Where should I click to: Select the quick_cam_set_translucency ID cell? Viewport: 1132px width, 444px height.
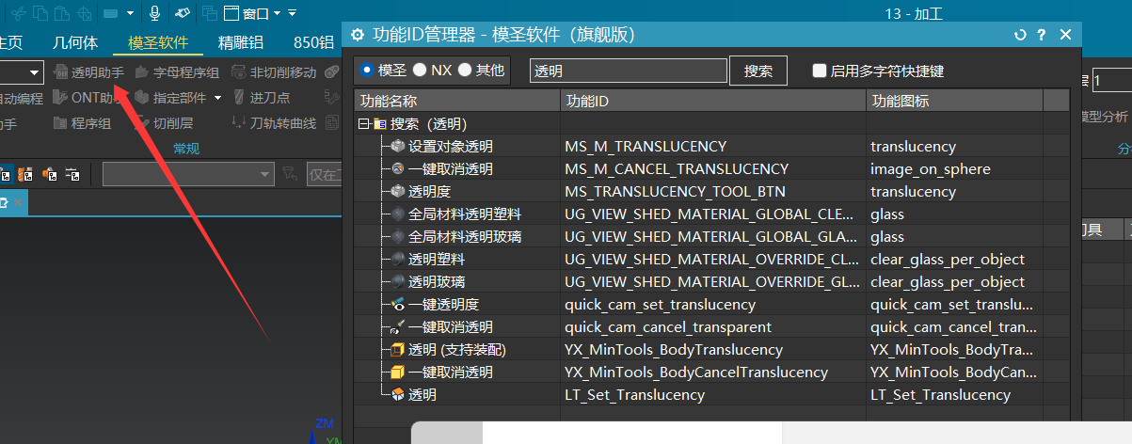714,304
